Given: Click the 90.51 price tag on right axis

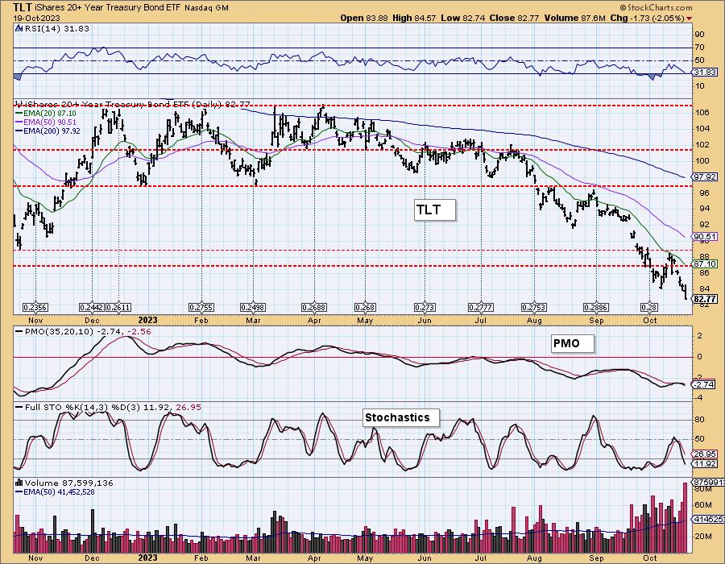Looking at the screenshot, I should click(706, 237).
